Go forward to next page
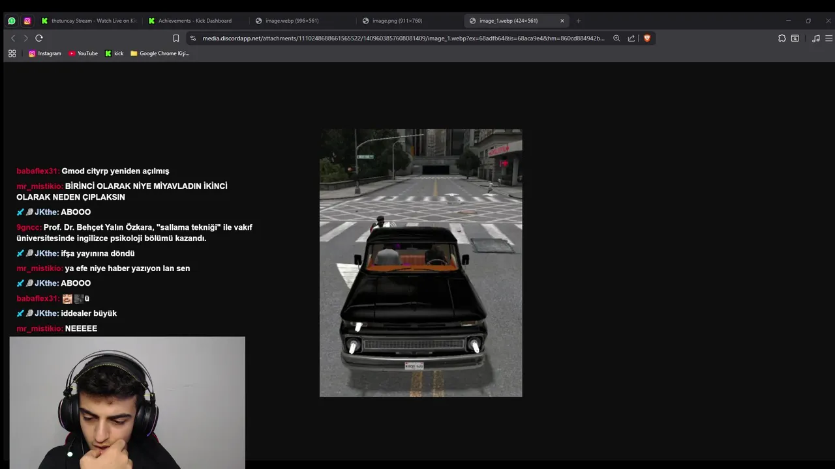The image size is (835, 469). 25,38
